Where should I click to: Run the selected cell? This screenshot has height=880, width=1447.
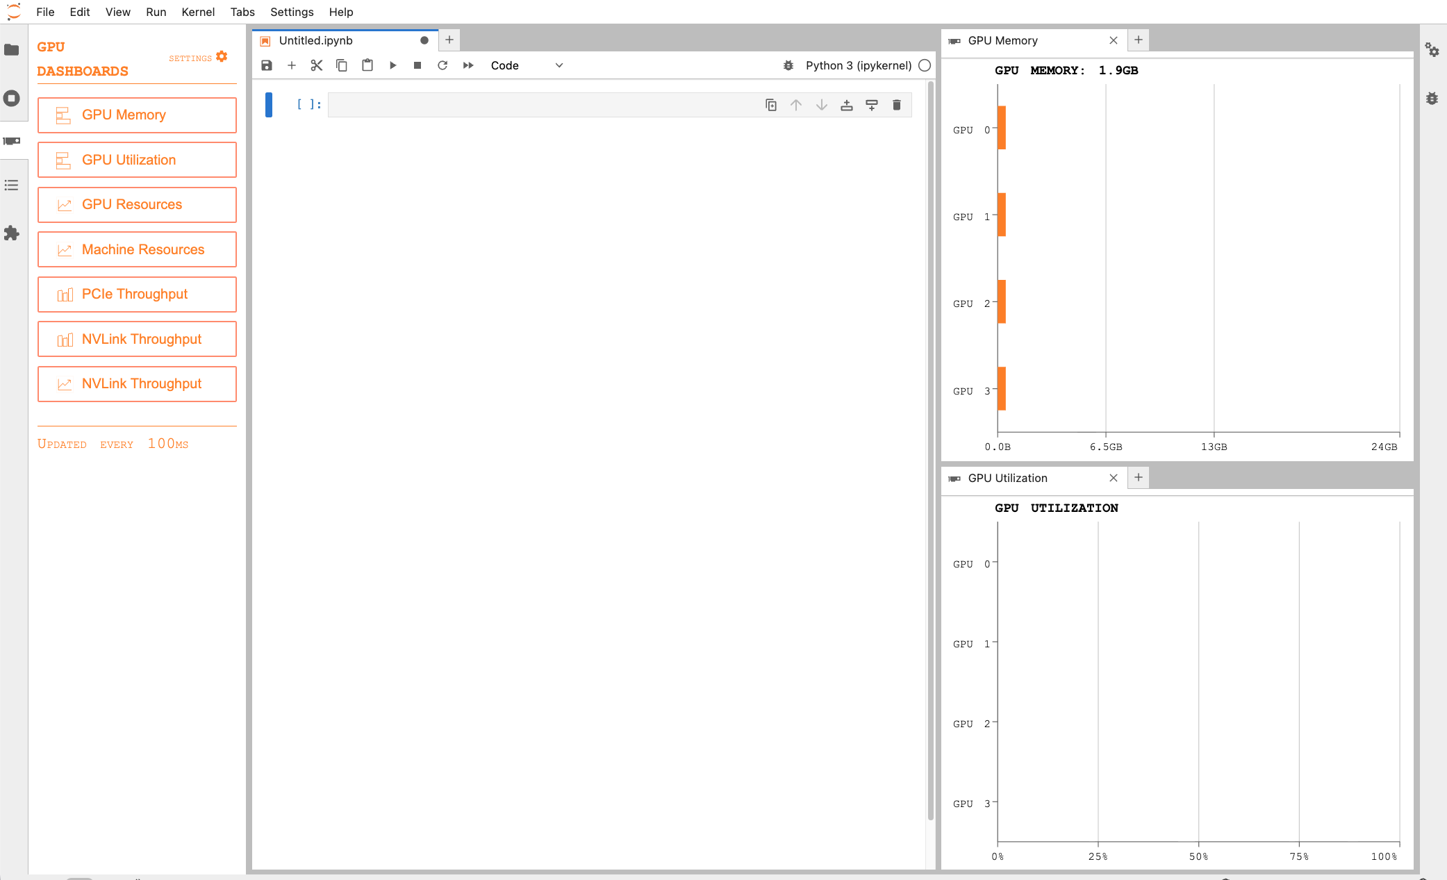tap(392, 65)
